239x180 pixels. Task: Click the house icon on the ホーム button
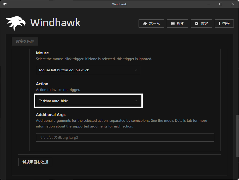point(145,24)
